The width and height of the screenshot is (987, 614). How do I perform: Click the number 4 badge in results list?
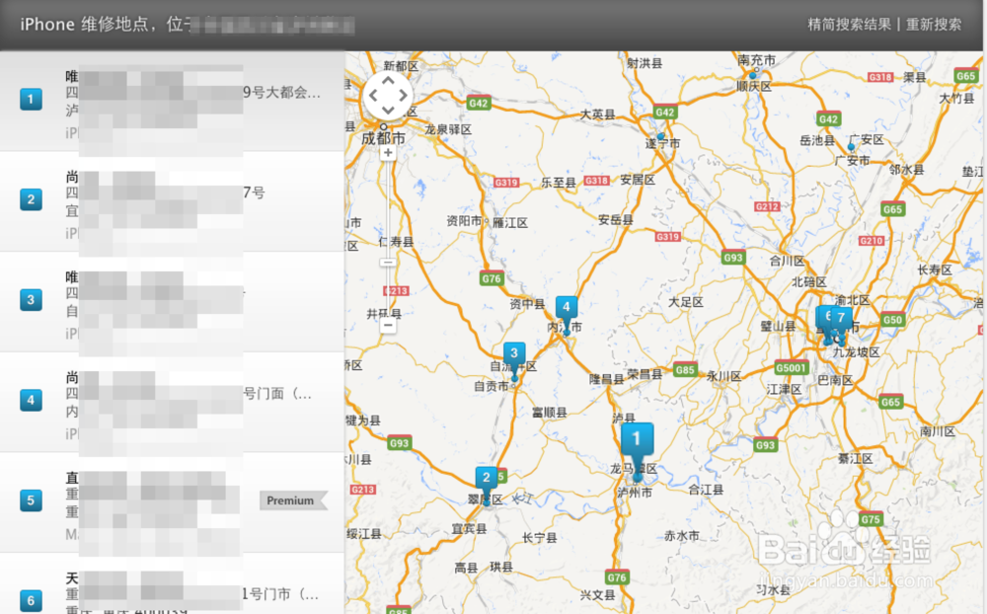[31, 399]
